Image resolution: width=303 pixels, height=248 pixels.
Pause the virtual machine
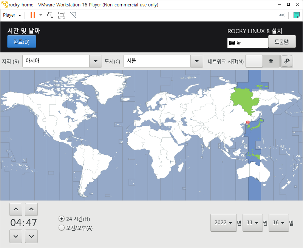click(x=33, y=15)
